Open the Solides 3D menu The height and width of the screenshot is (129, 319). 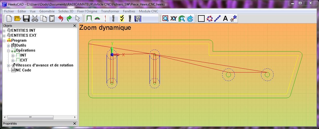click(x=66, y=11)
